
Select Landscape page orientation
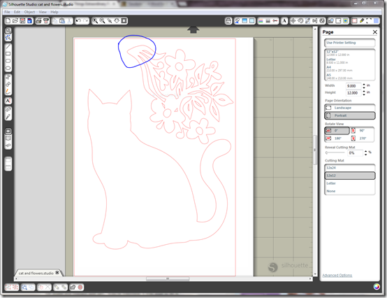pos(350,108)
